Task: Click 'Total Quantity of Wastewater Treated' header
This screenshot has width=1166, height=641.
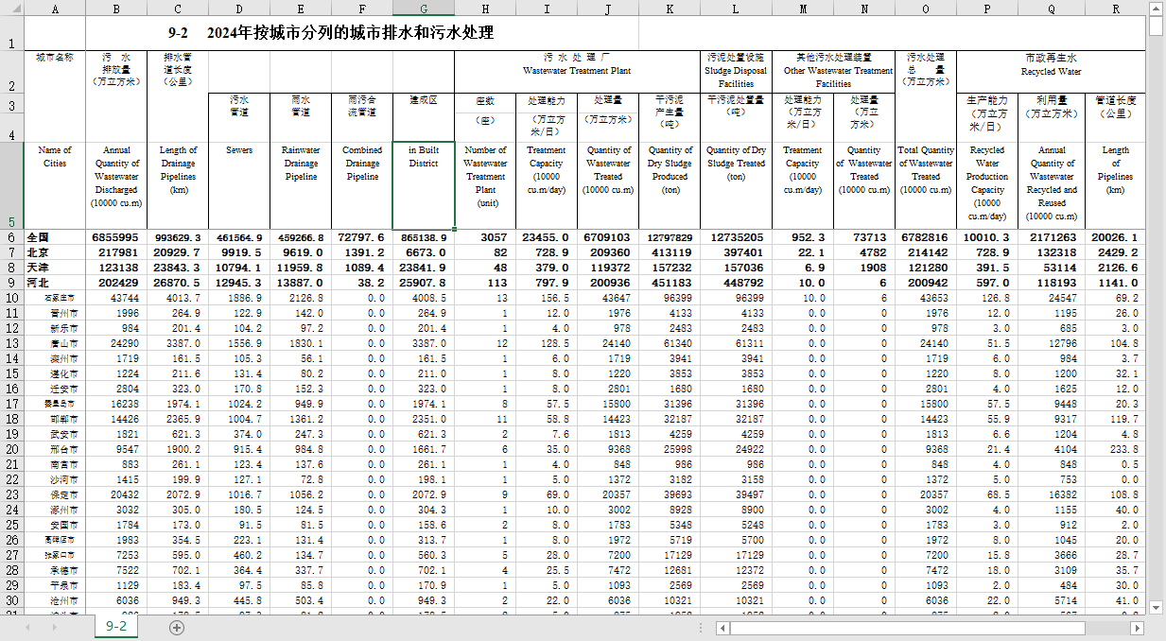Action: [926, 185]
